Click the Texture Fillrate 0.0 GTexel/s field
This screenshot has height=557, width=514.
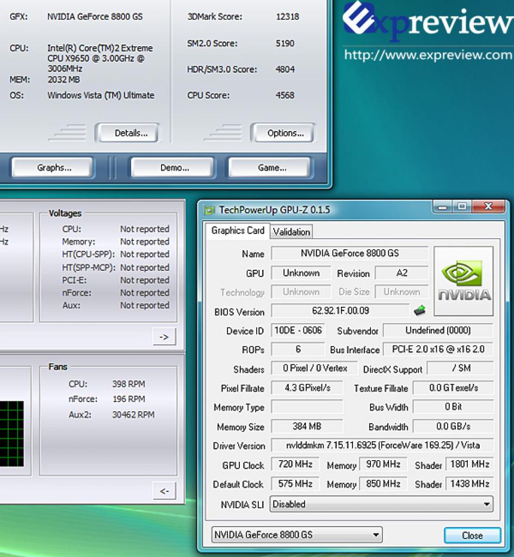pyautogui.click(x=453, y=388)
